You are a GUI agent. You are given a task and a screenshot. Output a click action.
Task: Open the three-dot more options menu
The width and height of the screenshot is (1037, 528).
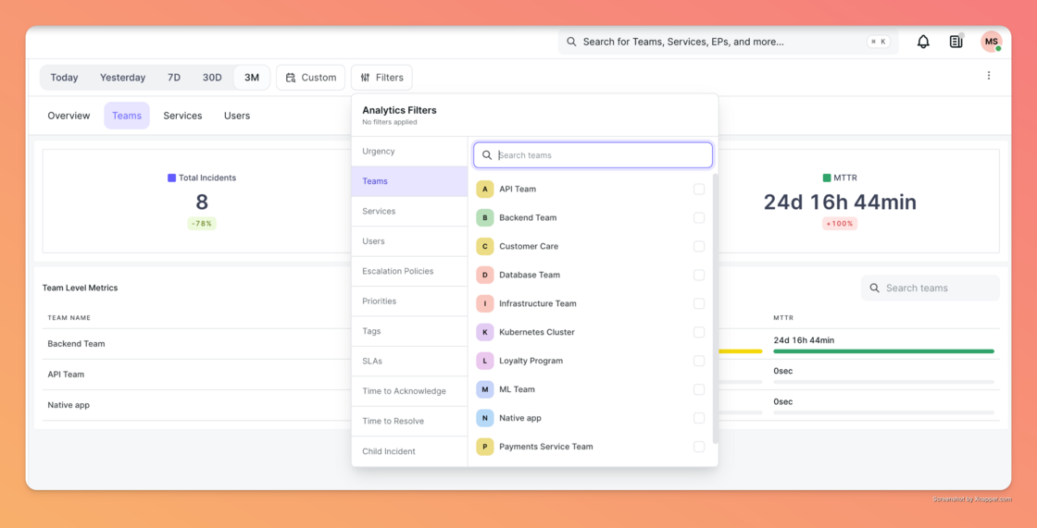[x=989, y=75]
